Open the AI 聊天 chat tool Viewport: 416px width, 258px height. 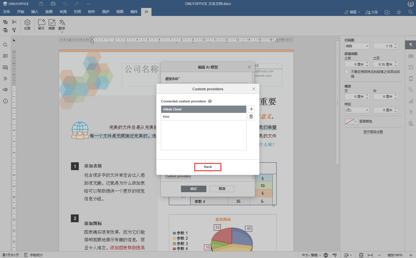click(x=41, y=25)
